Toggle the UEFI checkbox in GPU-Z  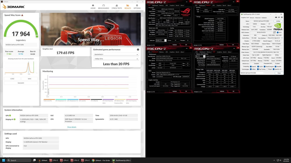(277, 32)
